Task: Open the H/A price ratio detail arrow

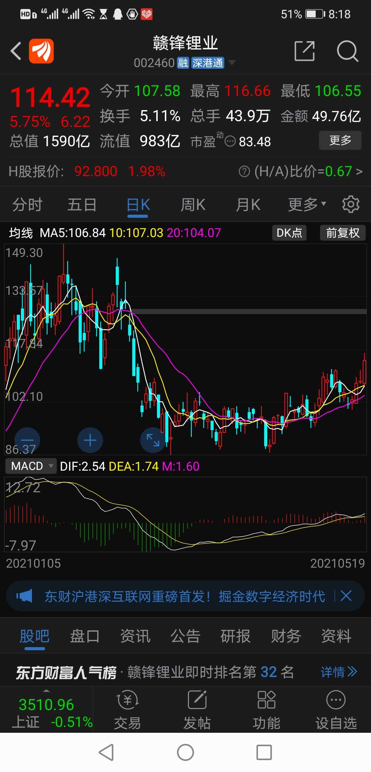Action: click(359, 171)
